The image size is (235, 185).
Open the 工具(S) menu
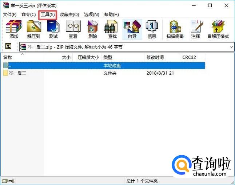pyautogui.click(x=48, y=15)
